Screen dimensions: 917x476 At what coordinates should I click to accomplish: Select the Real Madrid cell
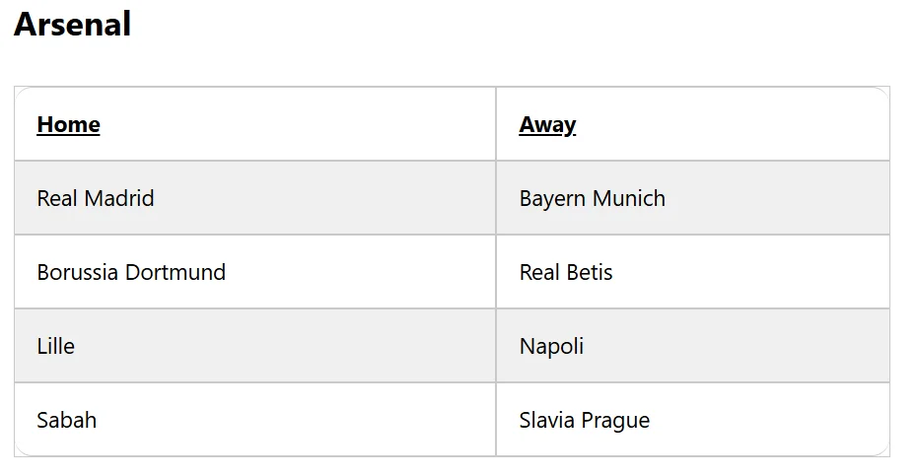[255, 198]
